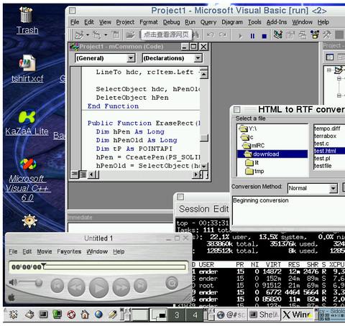Click the playhead marker at 00:00:00

click(x=43, y=266)
